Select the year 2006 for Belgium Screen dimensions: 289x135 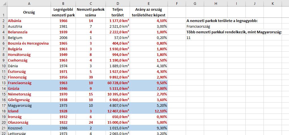click(63, 38)
